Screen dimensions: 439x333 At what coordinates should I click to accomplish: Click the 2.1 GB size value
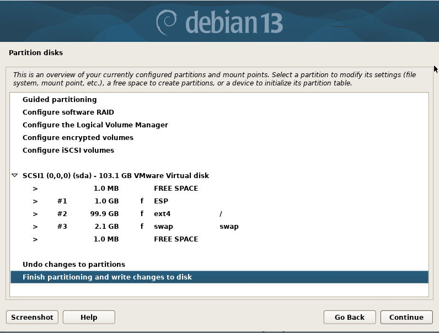click(106, 227)
